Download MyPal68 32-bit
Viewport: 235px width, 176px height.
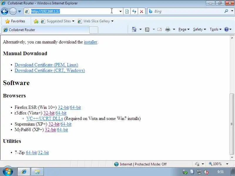50,130
